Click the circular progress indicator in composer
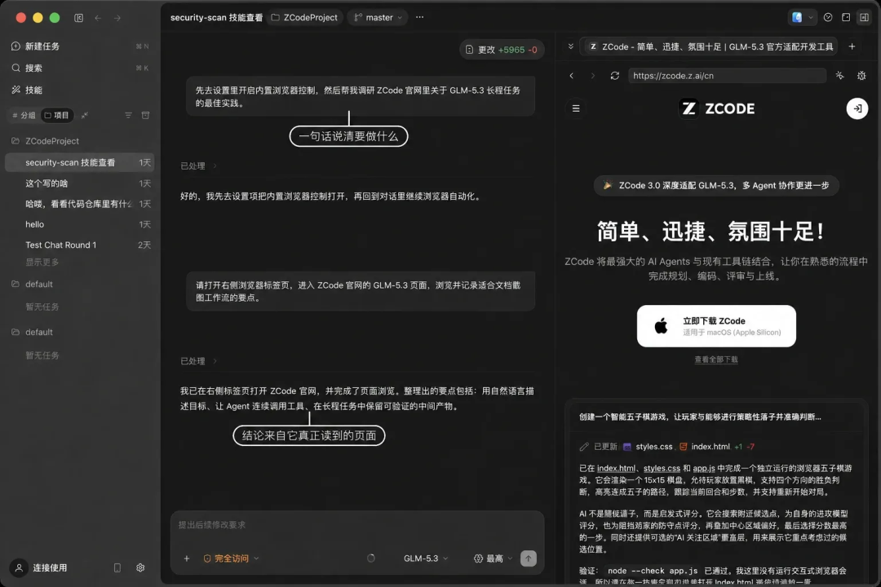The width and height of the screenshot is (881, 587). tap(371, 558)
